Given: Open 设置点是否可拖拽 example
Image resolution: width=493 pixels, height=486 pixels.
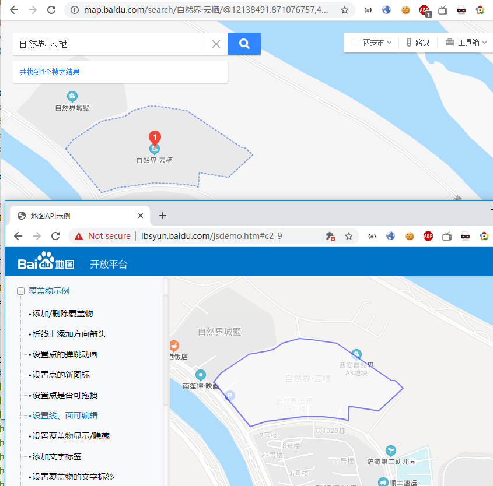Looking at the screenshot, I should coord(65,395).
